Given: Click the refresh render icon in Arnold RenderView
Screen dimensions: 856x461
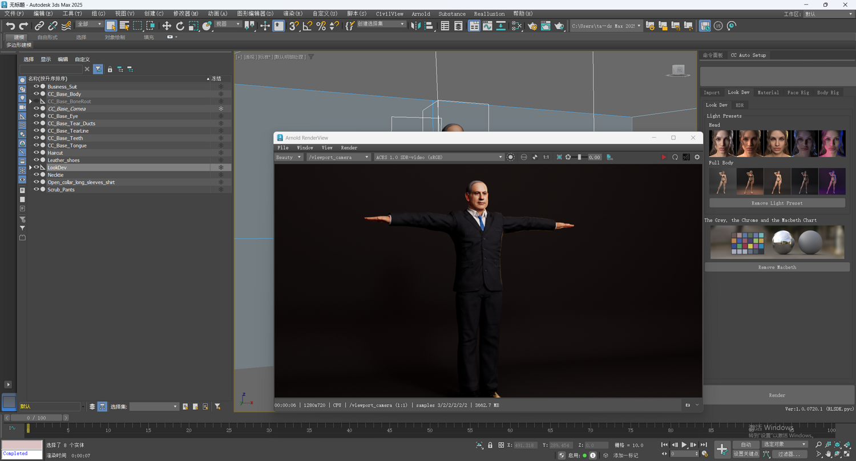Looking at the screenshot, I should pos(675,157).
